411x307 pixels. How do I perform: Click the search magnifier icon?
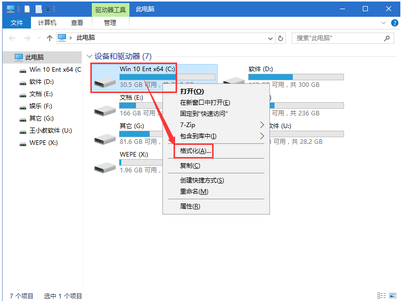point(387,38)
